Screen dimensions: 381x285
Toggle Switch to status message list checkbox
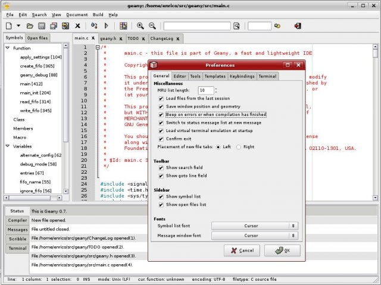click(x=161, y=123)
